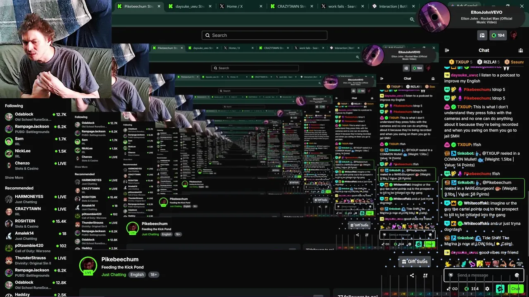Click the Recommended section heading in the sidebar
The width and height of the screenshot is (529, 297).
19,188
